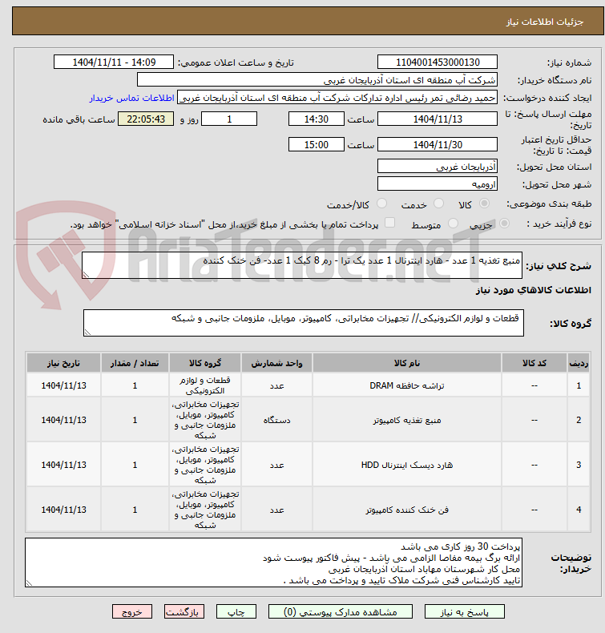Click the 'بازگشت' back button
Screen dimensions: 605x633
tap(184, 611)
